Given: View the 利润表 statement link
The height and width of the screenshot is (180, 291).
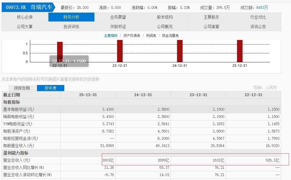Looking at the screenshot, I should pyautogui.click(x=151, y=35).
